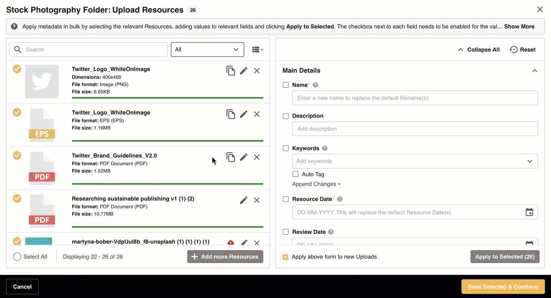The image size is (551, 298).
Task: Expand the Add keywords dropdown
Action: click(x=529, y=161)
